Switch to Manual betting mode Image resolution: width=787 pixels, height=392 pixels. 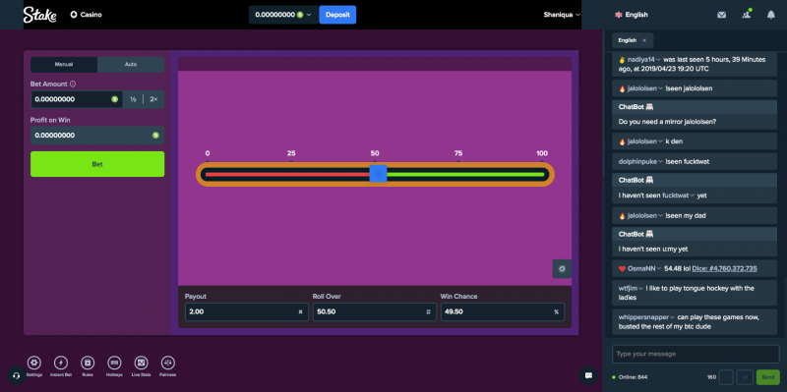pyautogui.click(x=64, y=64)
